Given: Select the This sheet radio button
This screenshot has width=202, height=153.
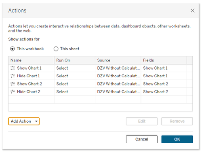Looking at the screenshot, I should point(56,49).
